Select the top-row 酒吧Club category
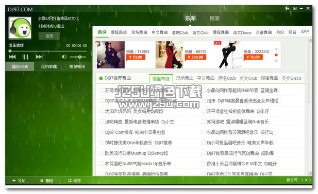Image resolution: width=318 pixels, height=194 pixels. point(180,32)
